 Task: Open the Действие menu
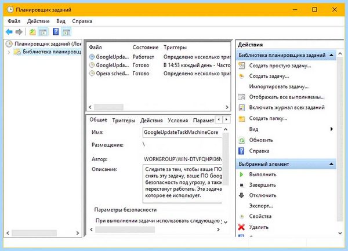(x=38, y=21)
